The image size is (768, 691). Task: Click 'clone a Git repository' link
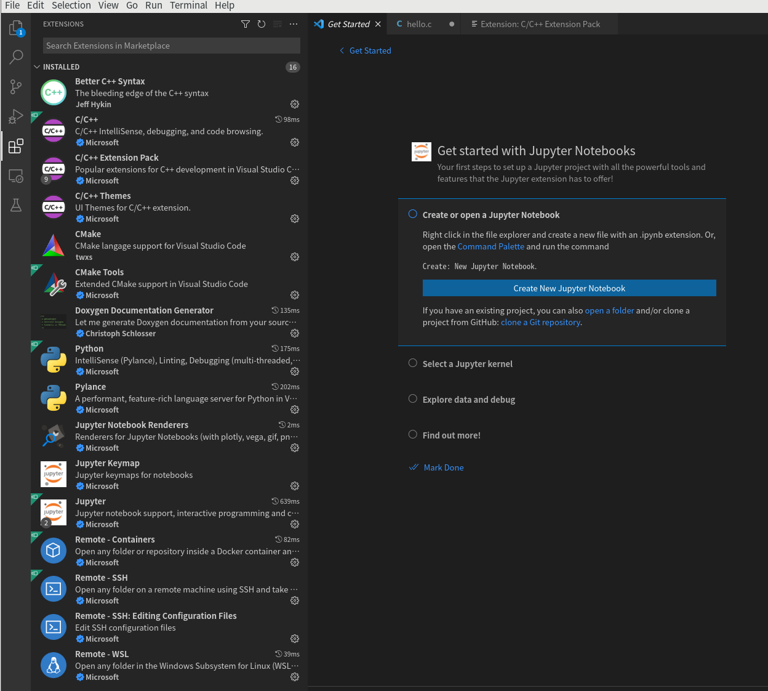point(540,322)
